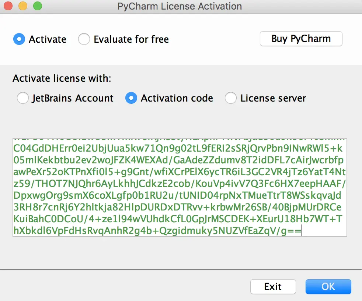This screenshot has width=362, height=301.
Task: Confirm activation with the OK button
Action: [x=328, y=287]
